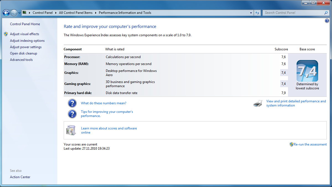The image size is (332, 187).
Task: Re-run the assessment
Action: 310,144
